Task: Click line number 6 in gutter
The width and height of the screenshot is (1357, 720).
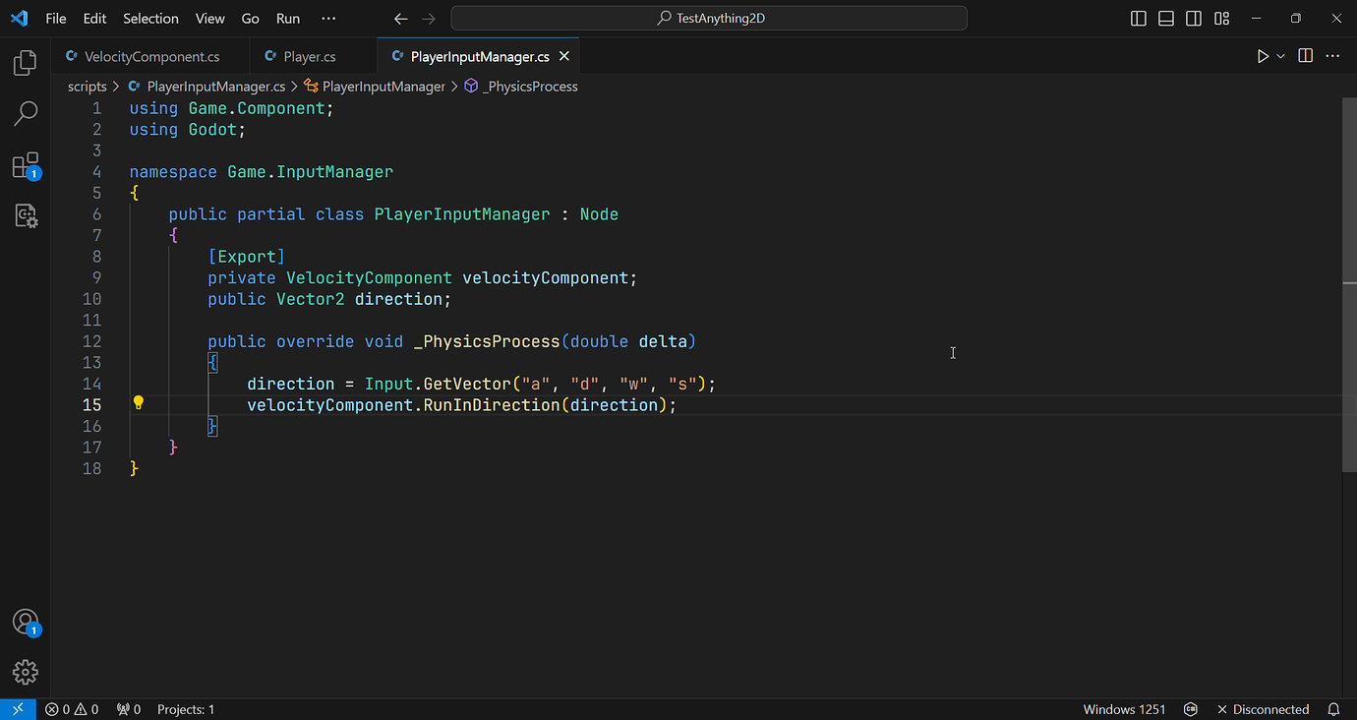Action: click(x=96, y=214)
